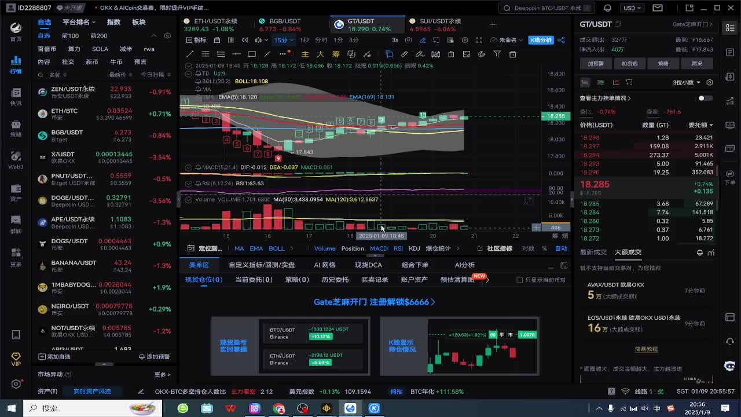This screenshot has height=417, width=741.
Task: Open the 历史委托 tab
Action: point(335,280)
